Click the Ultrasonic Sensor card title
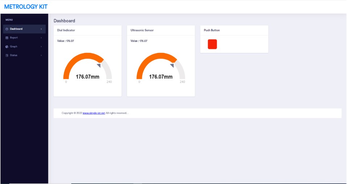 coord(142,30)
